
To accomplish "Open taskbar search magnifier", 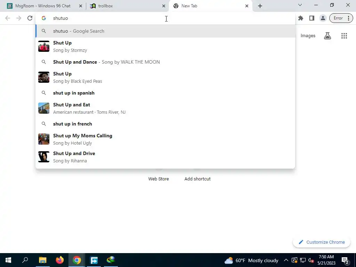I will click(25, 260).
